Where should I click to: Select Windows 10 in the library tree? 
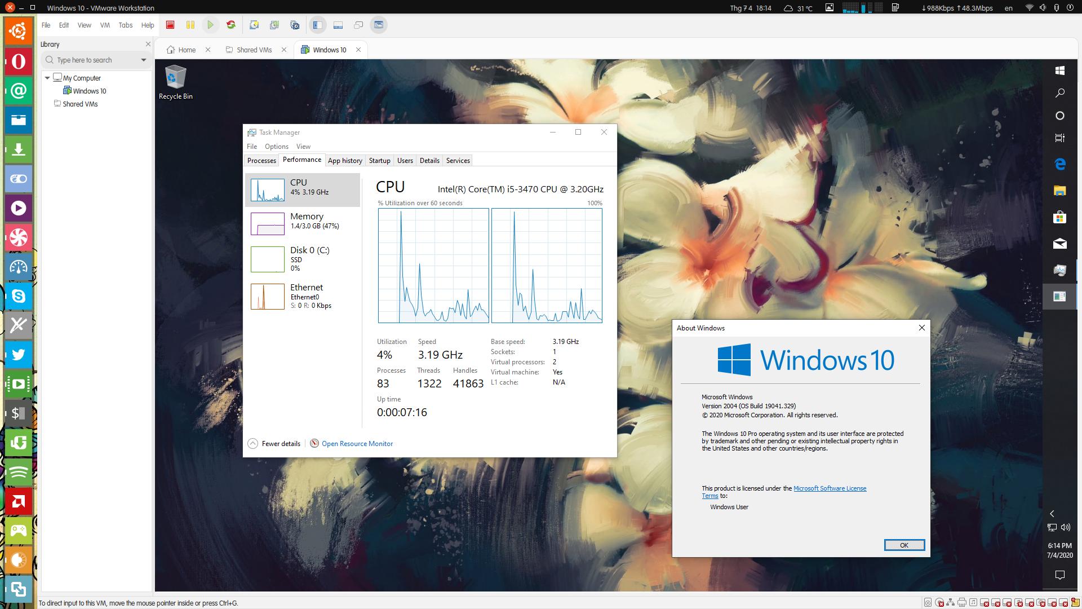(x=85, y=91)
